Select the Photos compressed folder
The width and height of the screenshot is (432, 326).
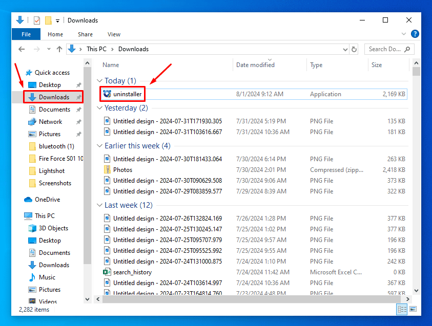coord(122,170)
